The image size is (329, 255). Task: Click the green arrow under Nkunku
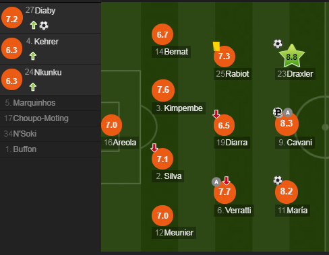click(33, 87)
